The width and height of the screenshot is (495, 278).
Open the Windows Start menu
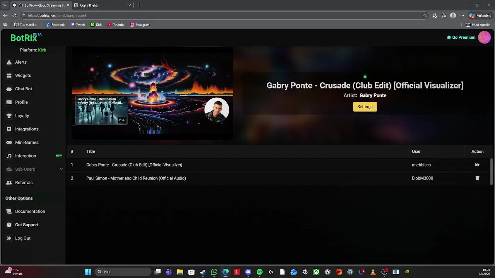coord(88,272)
